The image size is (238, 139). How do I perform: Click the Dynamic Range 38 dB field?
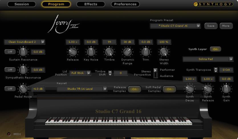127,42
